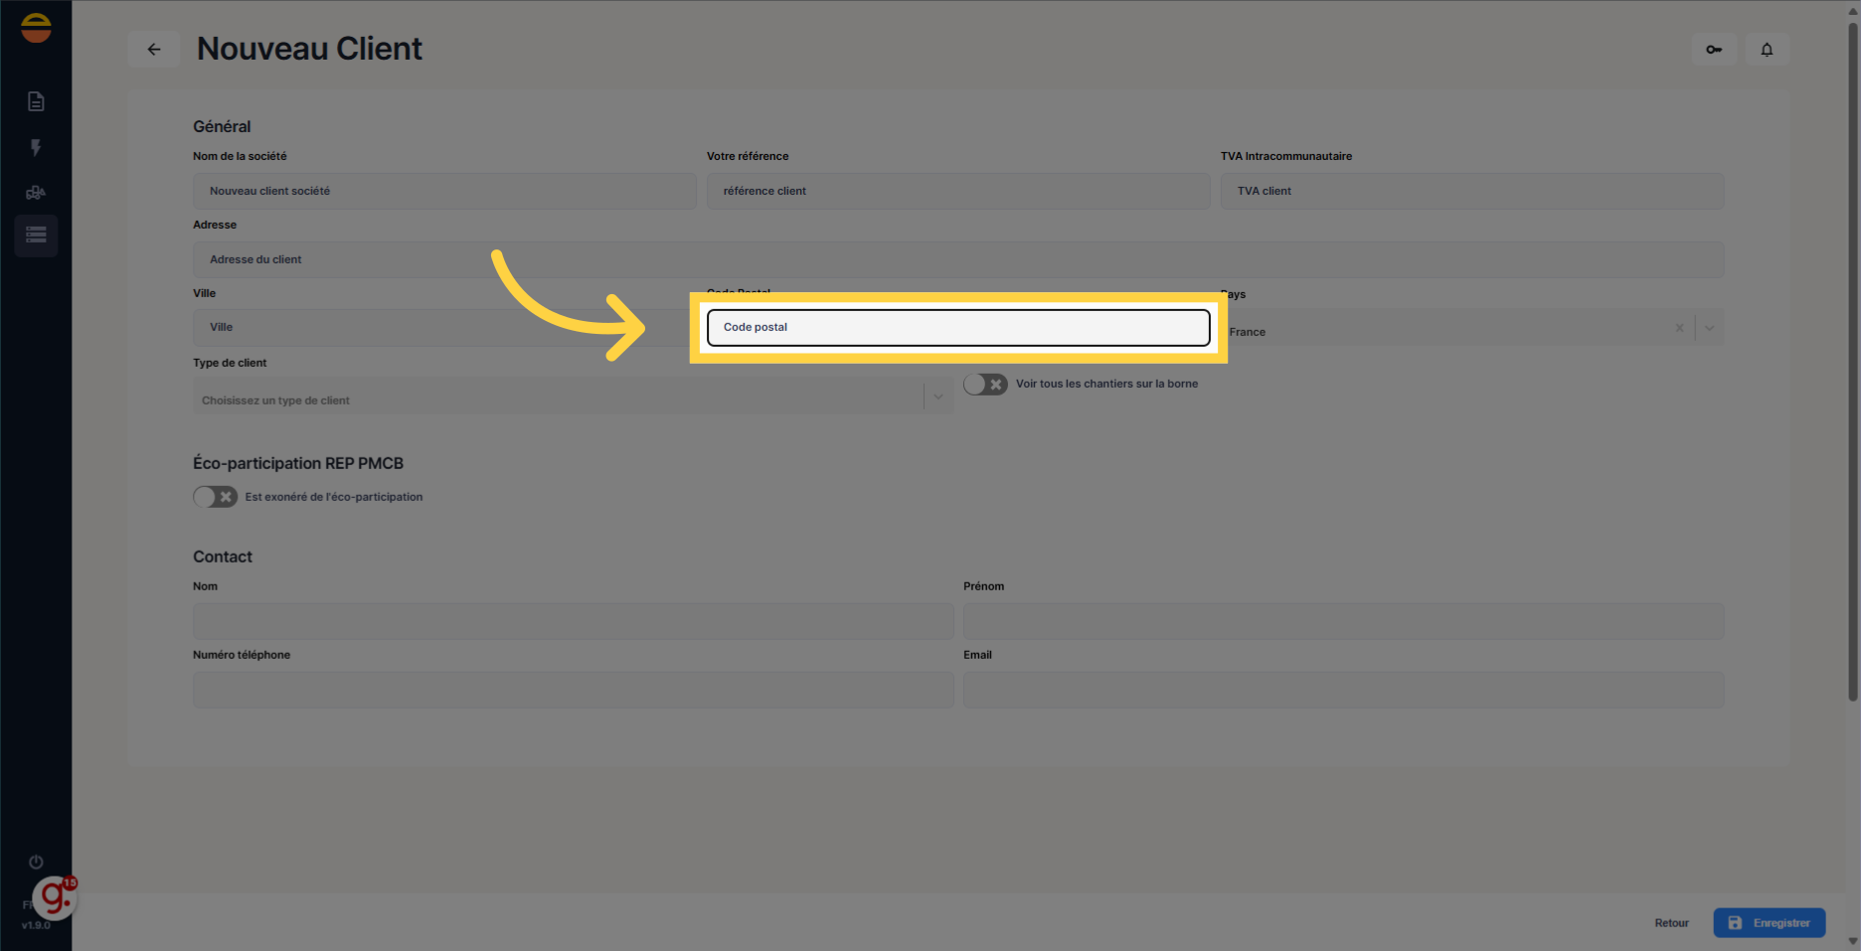Click the Contact section heading
Screen dimensions: 1861x951
click(223, 557)
